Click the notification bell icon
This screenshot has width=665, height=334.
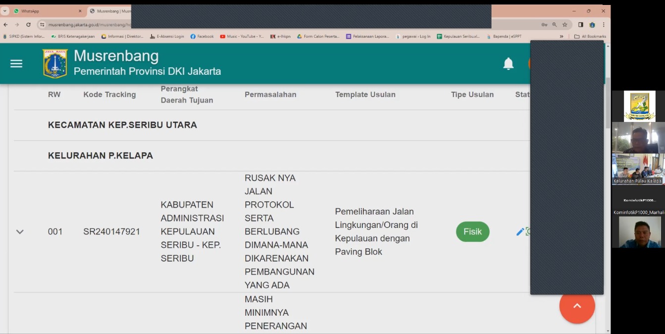coord(508,63)
